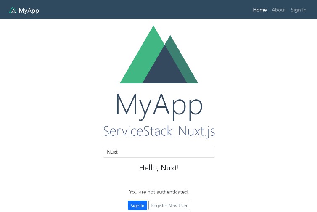Click the Hello, Nuxt! greeting text
The width and height of the screenshot is (317, 212).
(158, 168)
